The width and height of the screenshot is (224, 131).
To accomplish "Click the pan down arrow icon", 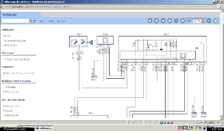I will [x=156, y=21].
